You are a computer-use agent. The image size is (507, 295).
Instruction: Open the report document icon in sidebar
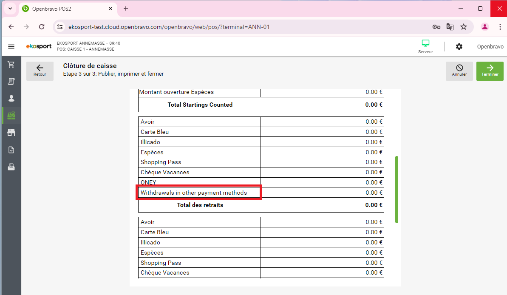pyautogui.click(x=11, y=150)
